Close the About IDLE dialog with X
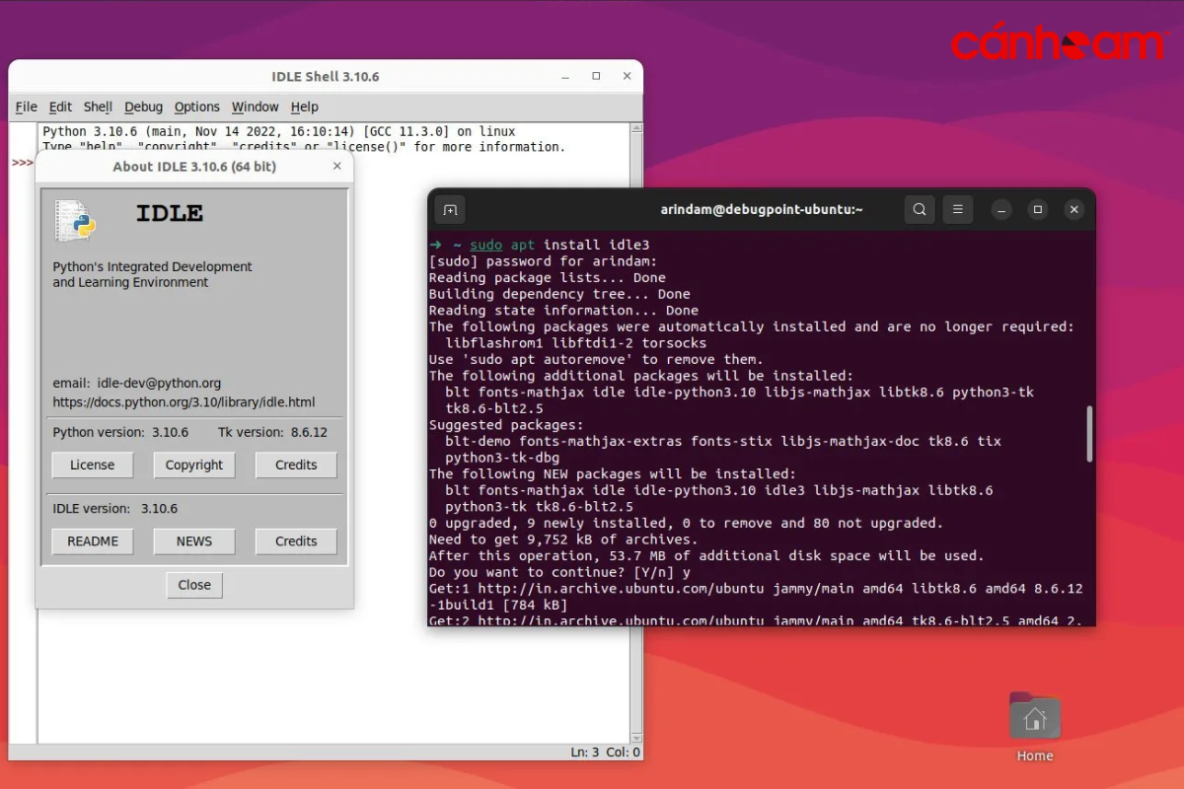Screen dimensions: 1184x789 (x=336, y=166)
